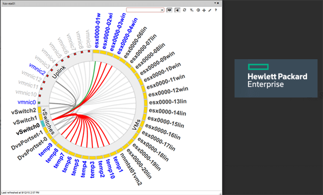
Task: Click the Last refreshed status text
Action: pos(20,193)
